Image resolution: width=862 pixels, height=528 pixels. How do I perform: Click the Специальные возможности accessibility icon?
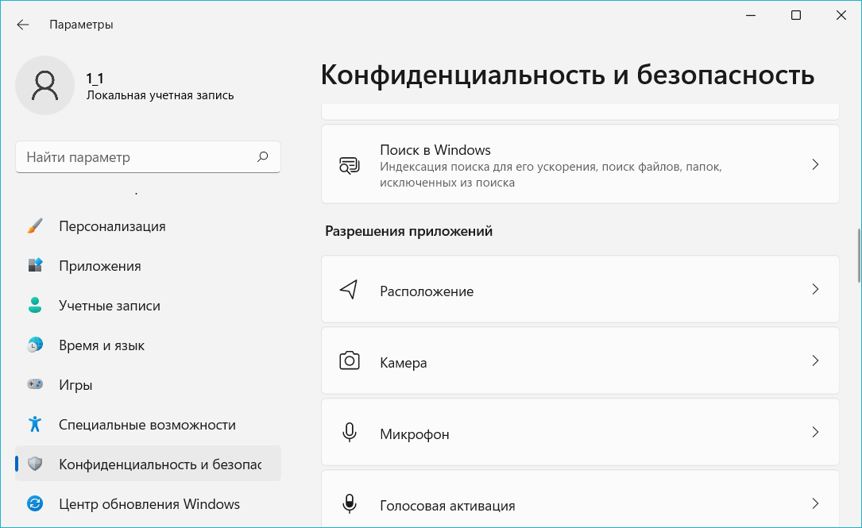click(x=35, y=425)
